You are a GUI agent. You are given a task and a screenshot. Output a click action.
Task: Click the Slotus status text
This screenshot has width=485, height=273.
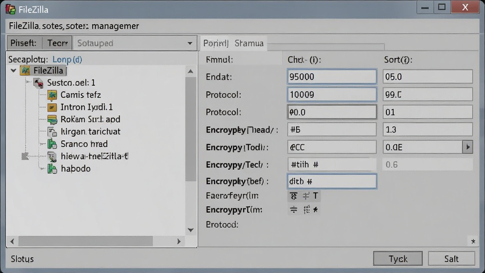(22, 259)
